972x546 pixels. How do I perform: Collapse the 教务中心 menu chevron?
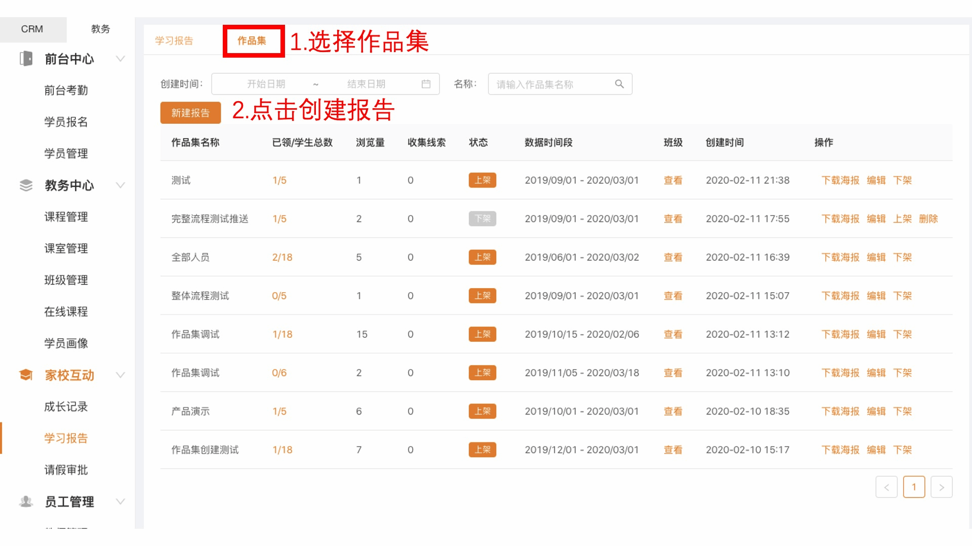point(120,186)
